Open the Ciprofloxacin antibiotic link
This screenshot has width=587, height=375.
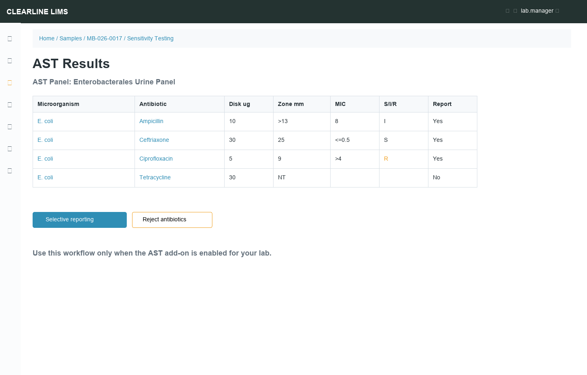pos(156,159)
